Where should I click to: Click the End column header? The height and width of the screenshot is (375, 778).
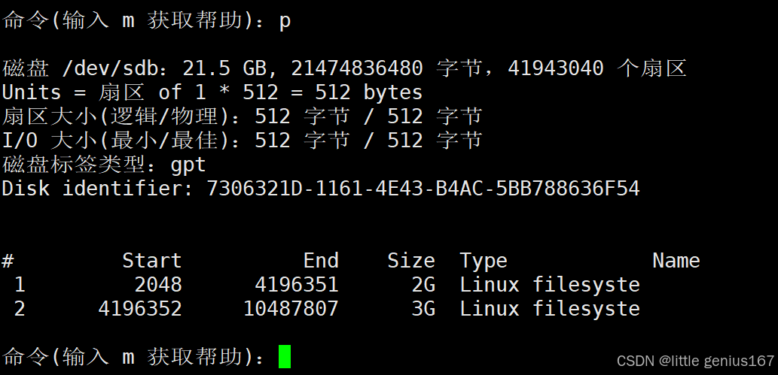(321, 261)
